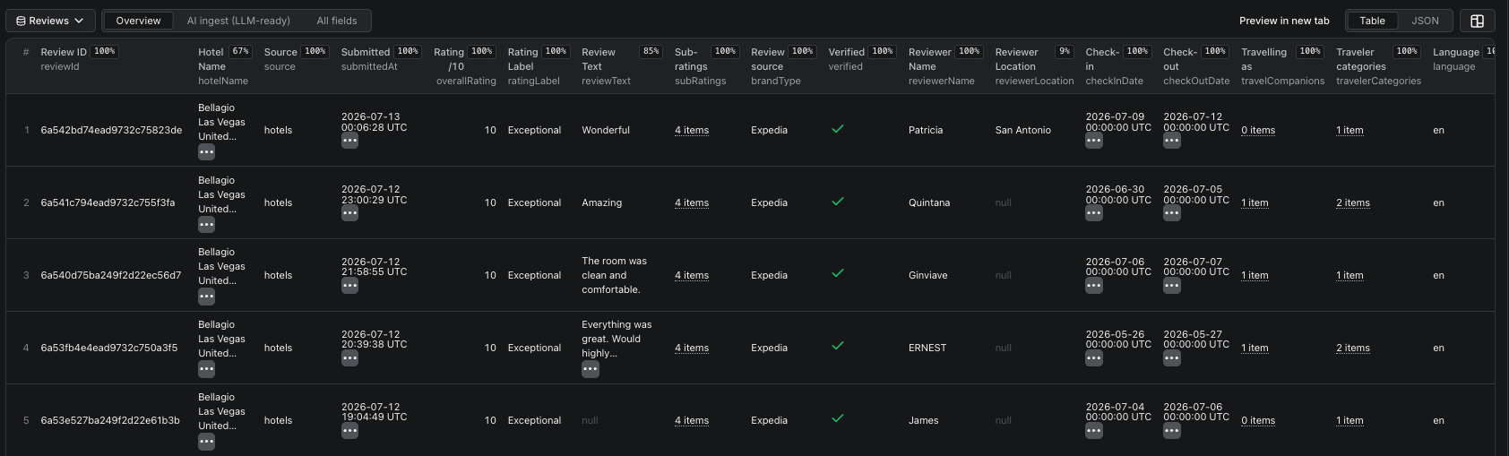Expand submitted date 2026-07-12 19:04:49 ellipsis
1509x456 pixels.
[x=349, y=431]
